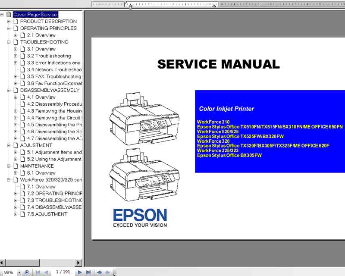345x276 pixels.
Task: Select the Cover Page-Service bookmark label
Action: click(x=35, y=15)
